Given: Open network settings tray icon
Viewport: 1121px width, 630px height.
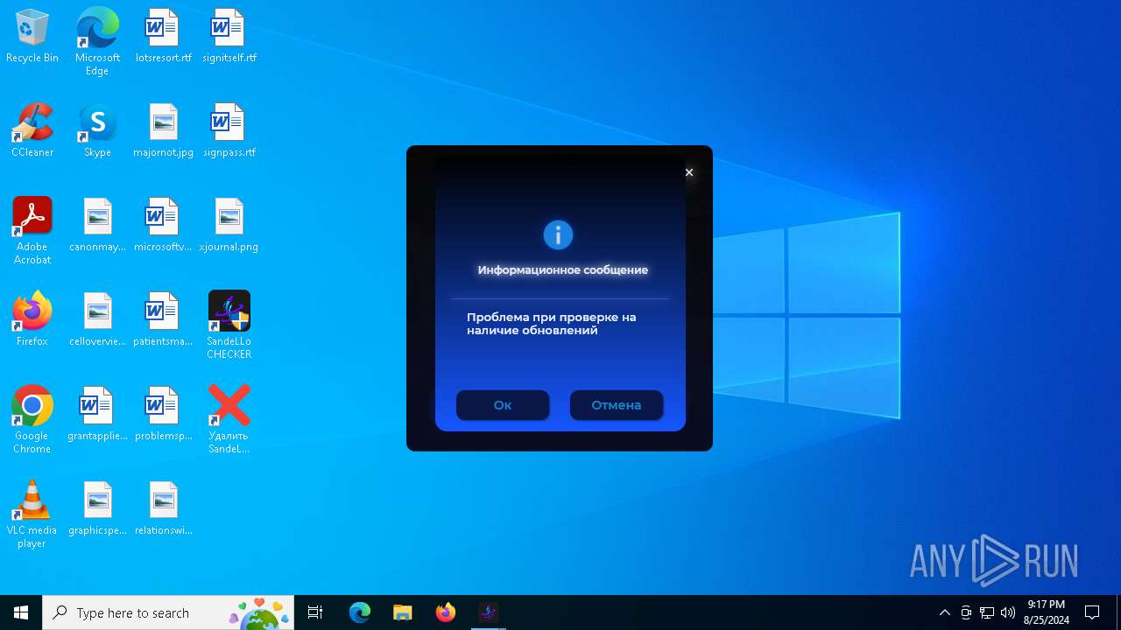Looking at the screenshot, I should tap(987, 612).
